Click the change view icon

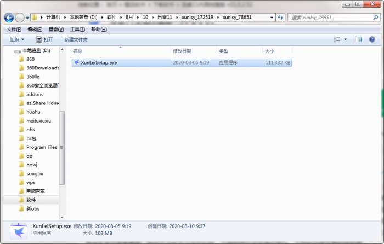click(337, 39)
